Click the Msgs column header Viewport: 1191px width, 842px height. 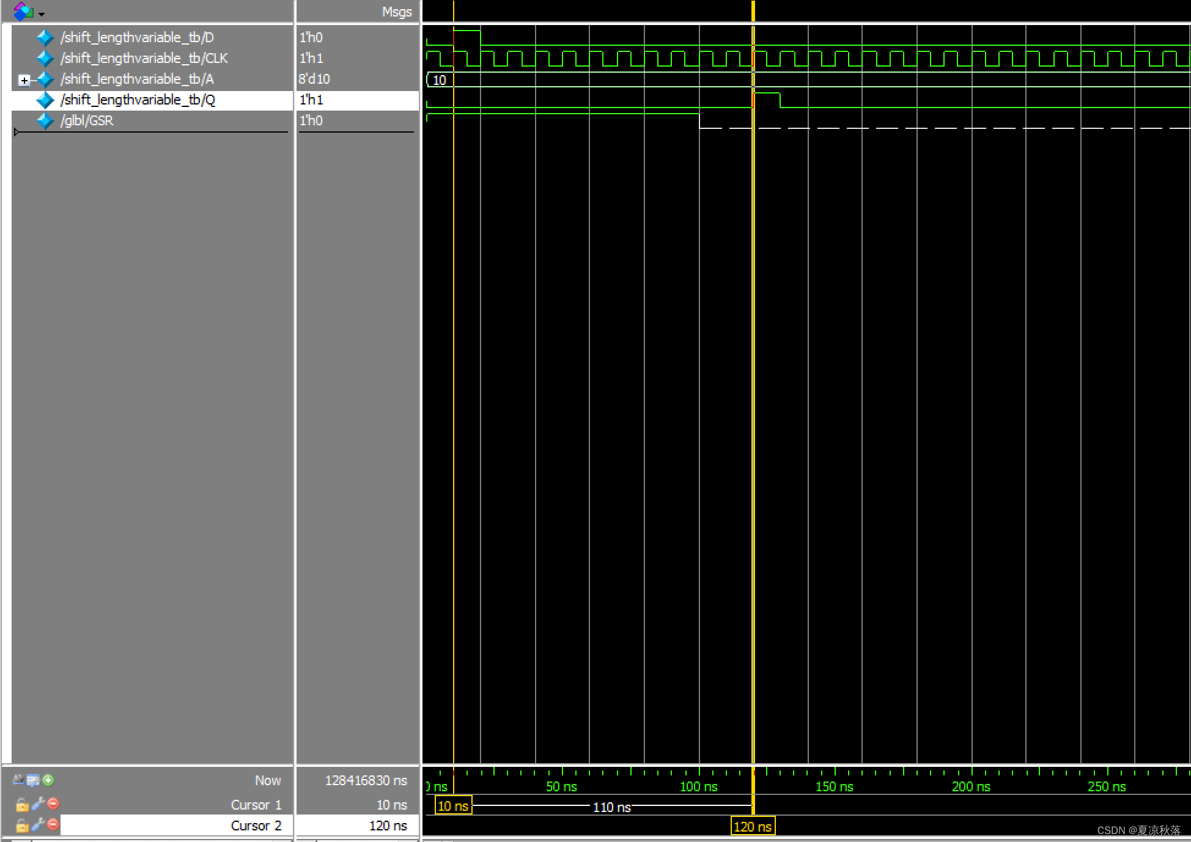(x=396, y=12)
